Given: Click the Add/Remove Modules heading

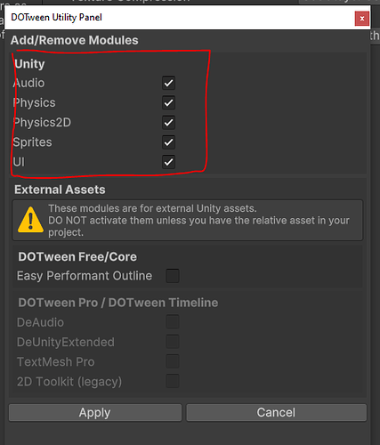Looking at the screenshot, I should [75, 40].
